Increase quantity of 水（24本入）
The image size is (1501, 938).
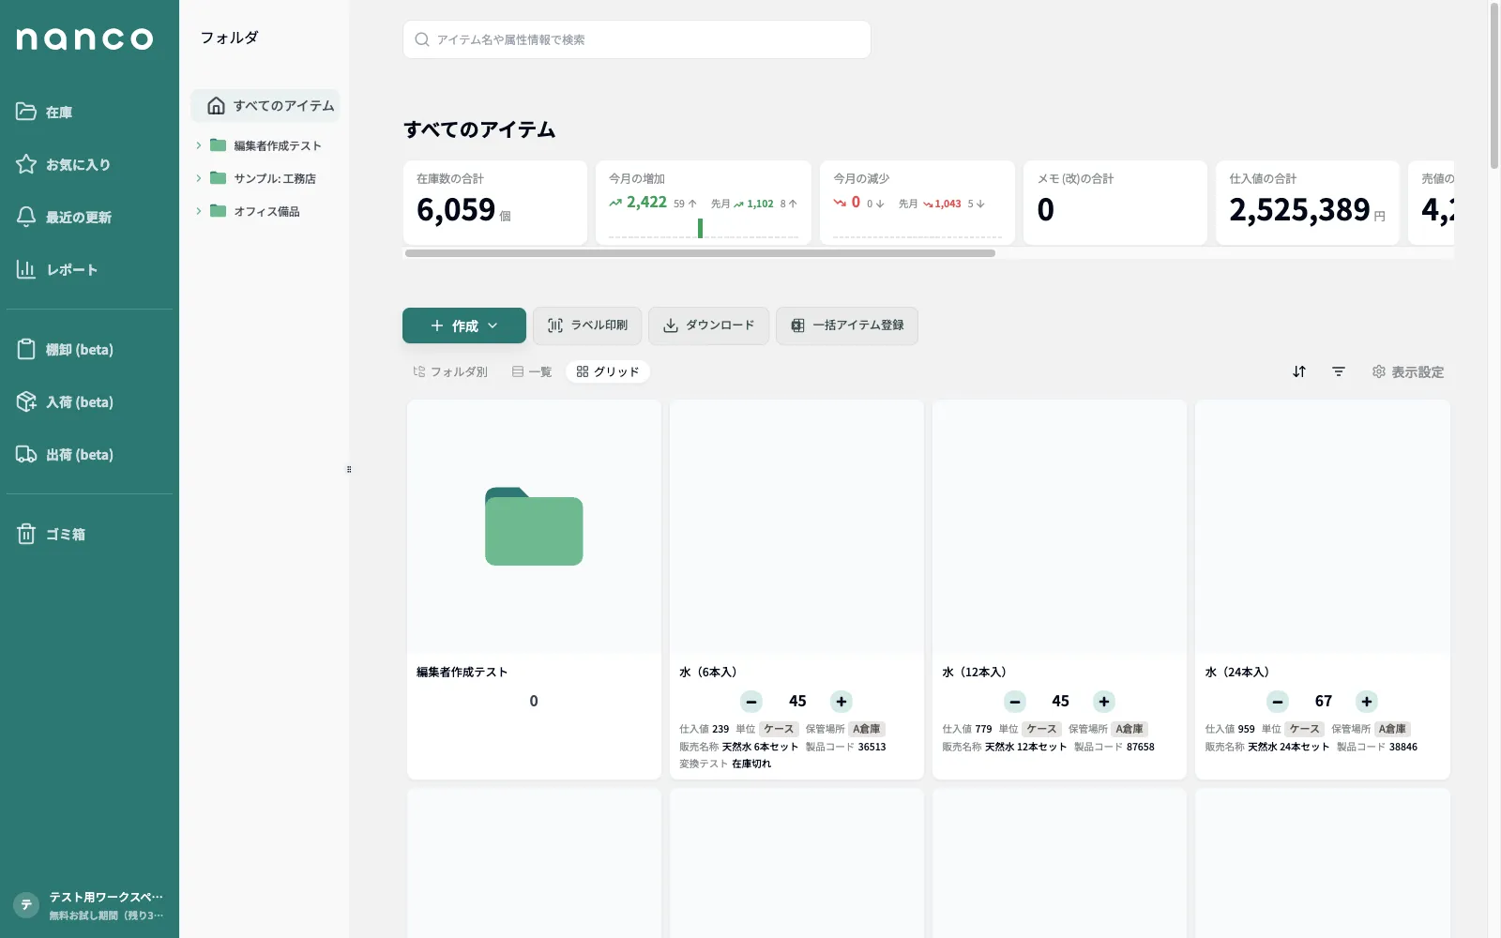[x=1367, y=702]
